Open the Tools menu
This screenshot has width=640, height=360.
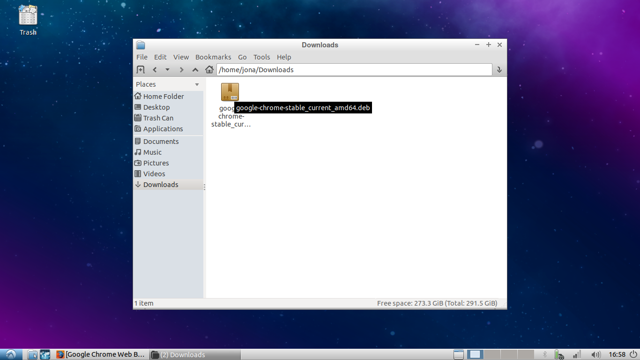coord(261,57)
